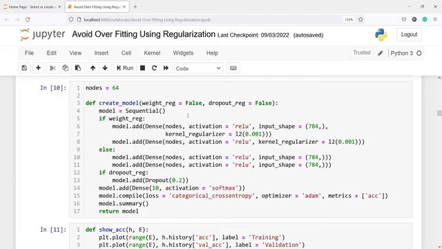Viewport: 442px width, 249px height.
Task: Open the Insert menu
Action: click(x=102, y=53)
